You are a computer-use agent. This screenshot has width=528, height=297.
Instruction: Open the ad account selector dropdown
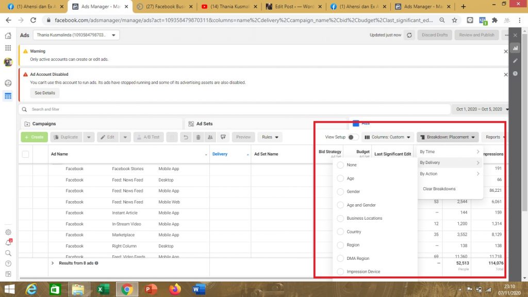click(76, 35)
